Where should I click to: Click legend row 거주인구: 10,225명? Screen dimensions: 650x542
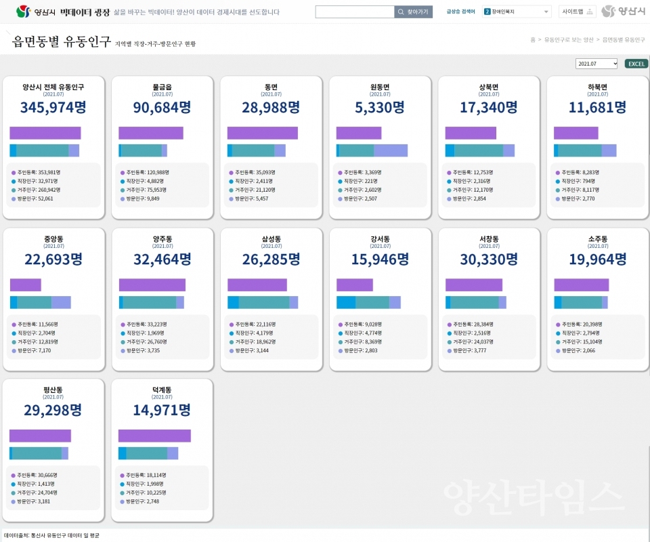(143, 493)
